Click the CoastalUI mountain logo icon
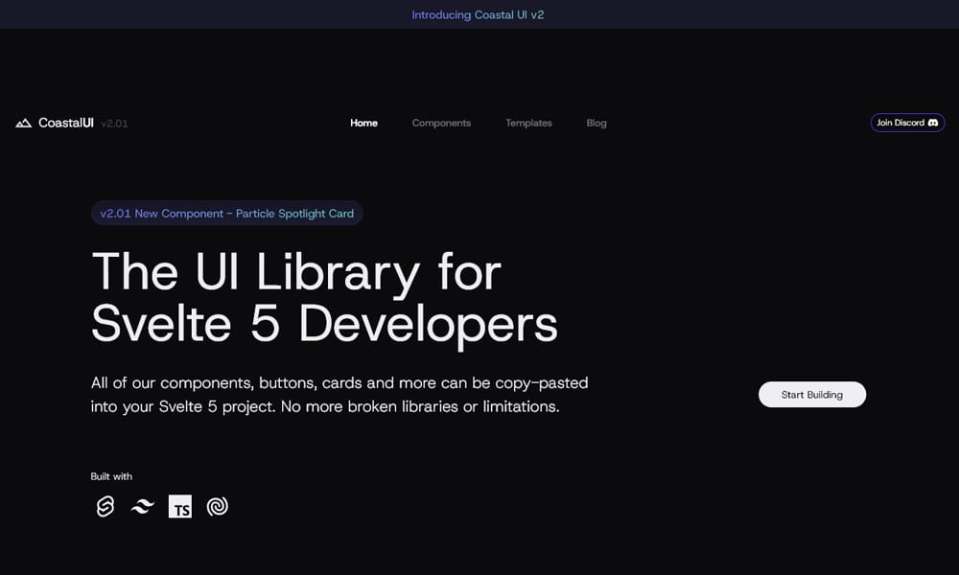 coord(23,123)
